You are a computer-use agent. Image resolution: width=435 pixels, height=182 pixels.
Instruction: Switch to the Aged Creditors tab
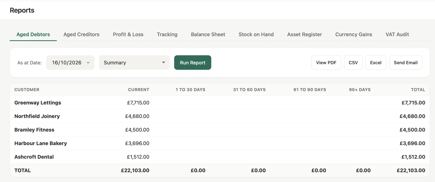click(x=82, y=34)
